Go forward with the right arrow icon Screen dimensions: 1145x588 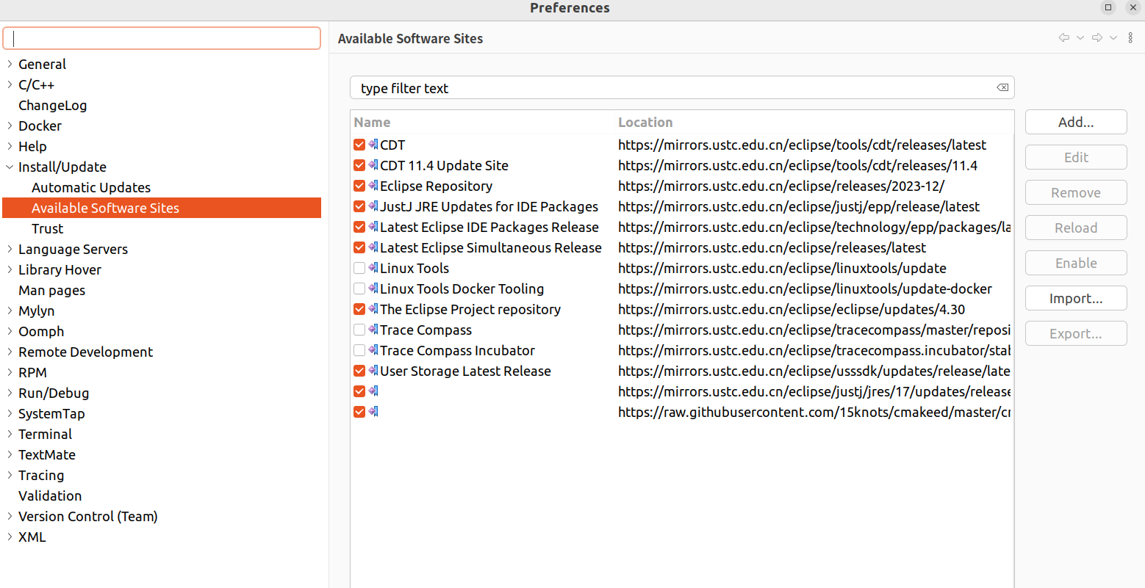click(1097, 37)
